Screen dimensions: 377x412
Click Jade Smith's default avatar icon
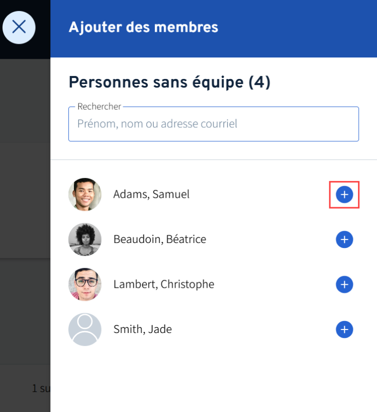(x=85, y=329)
